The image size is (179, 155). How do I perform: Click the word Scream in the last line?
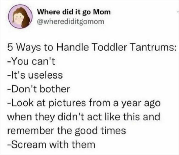[x=28, y=144]
